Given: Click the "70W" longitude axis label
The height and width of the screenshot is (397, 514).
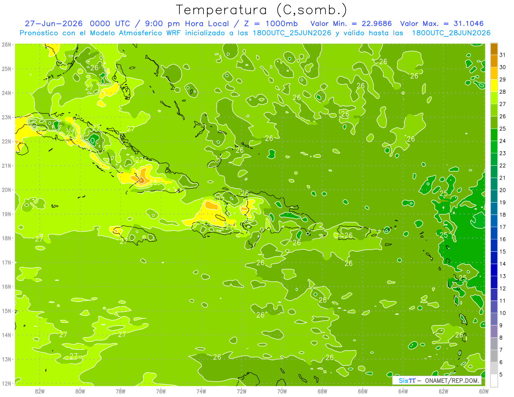Looking at the screenshot, I should (x=282, y=391).
